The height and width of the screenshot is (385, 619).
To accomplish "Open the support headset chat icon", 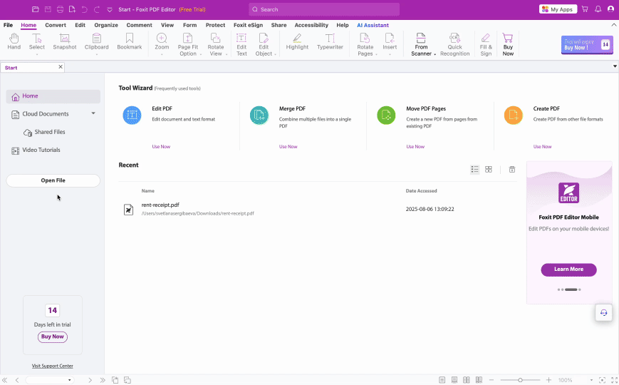I will [603, 313].
